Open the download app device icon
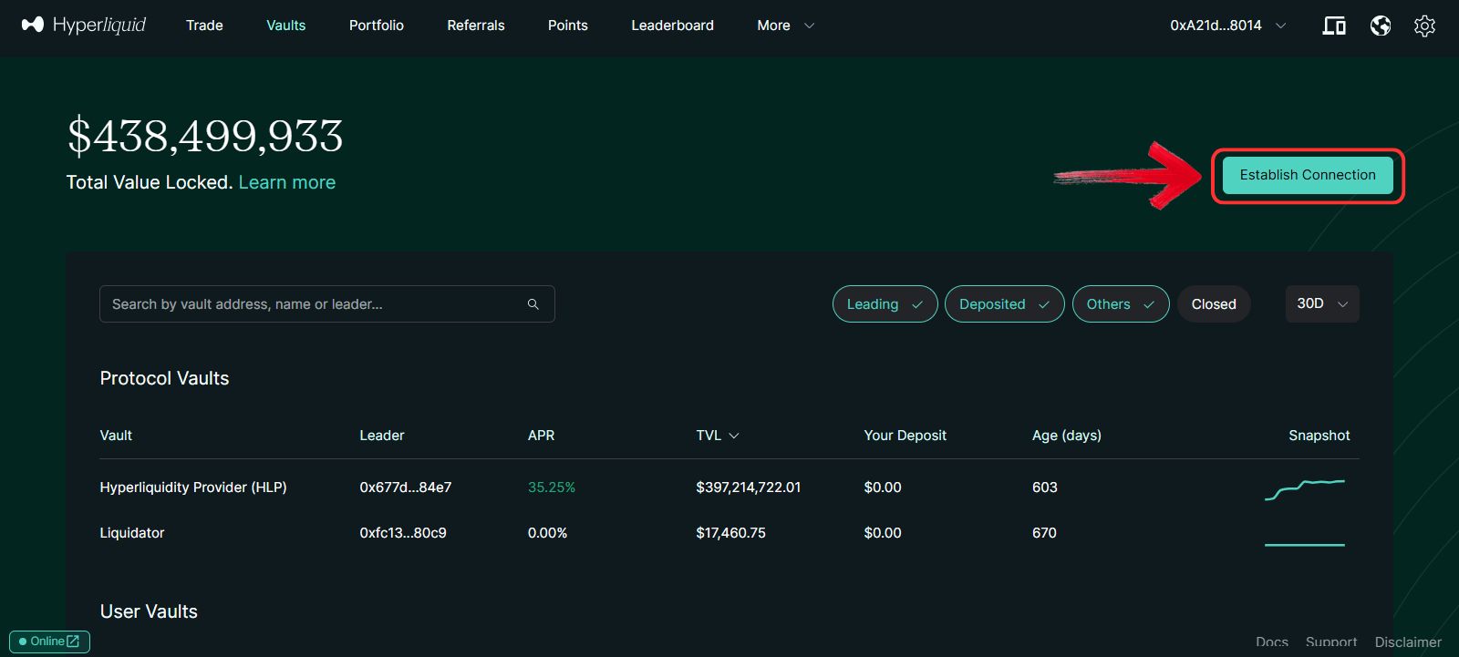Screen dimensions: 1459x657 pyautogui.click(x=1334, y=26)
